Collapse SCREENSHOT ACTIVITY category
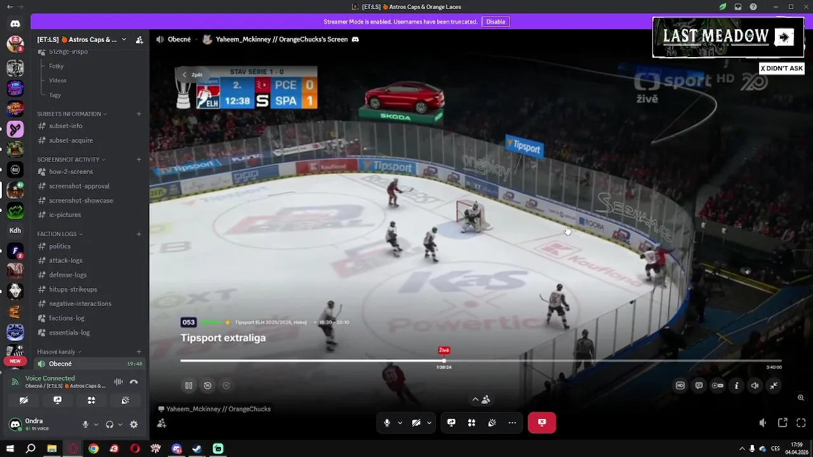The width and height of the screenshot is (813, 457). point(71,159)
